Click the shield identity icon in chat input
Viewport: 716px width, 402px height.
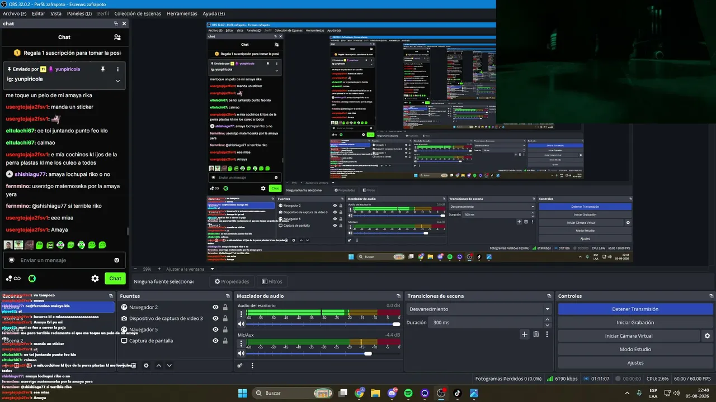pyautogui.click(x=11, y=260)
